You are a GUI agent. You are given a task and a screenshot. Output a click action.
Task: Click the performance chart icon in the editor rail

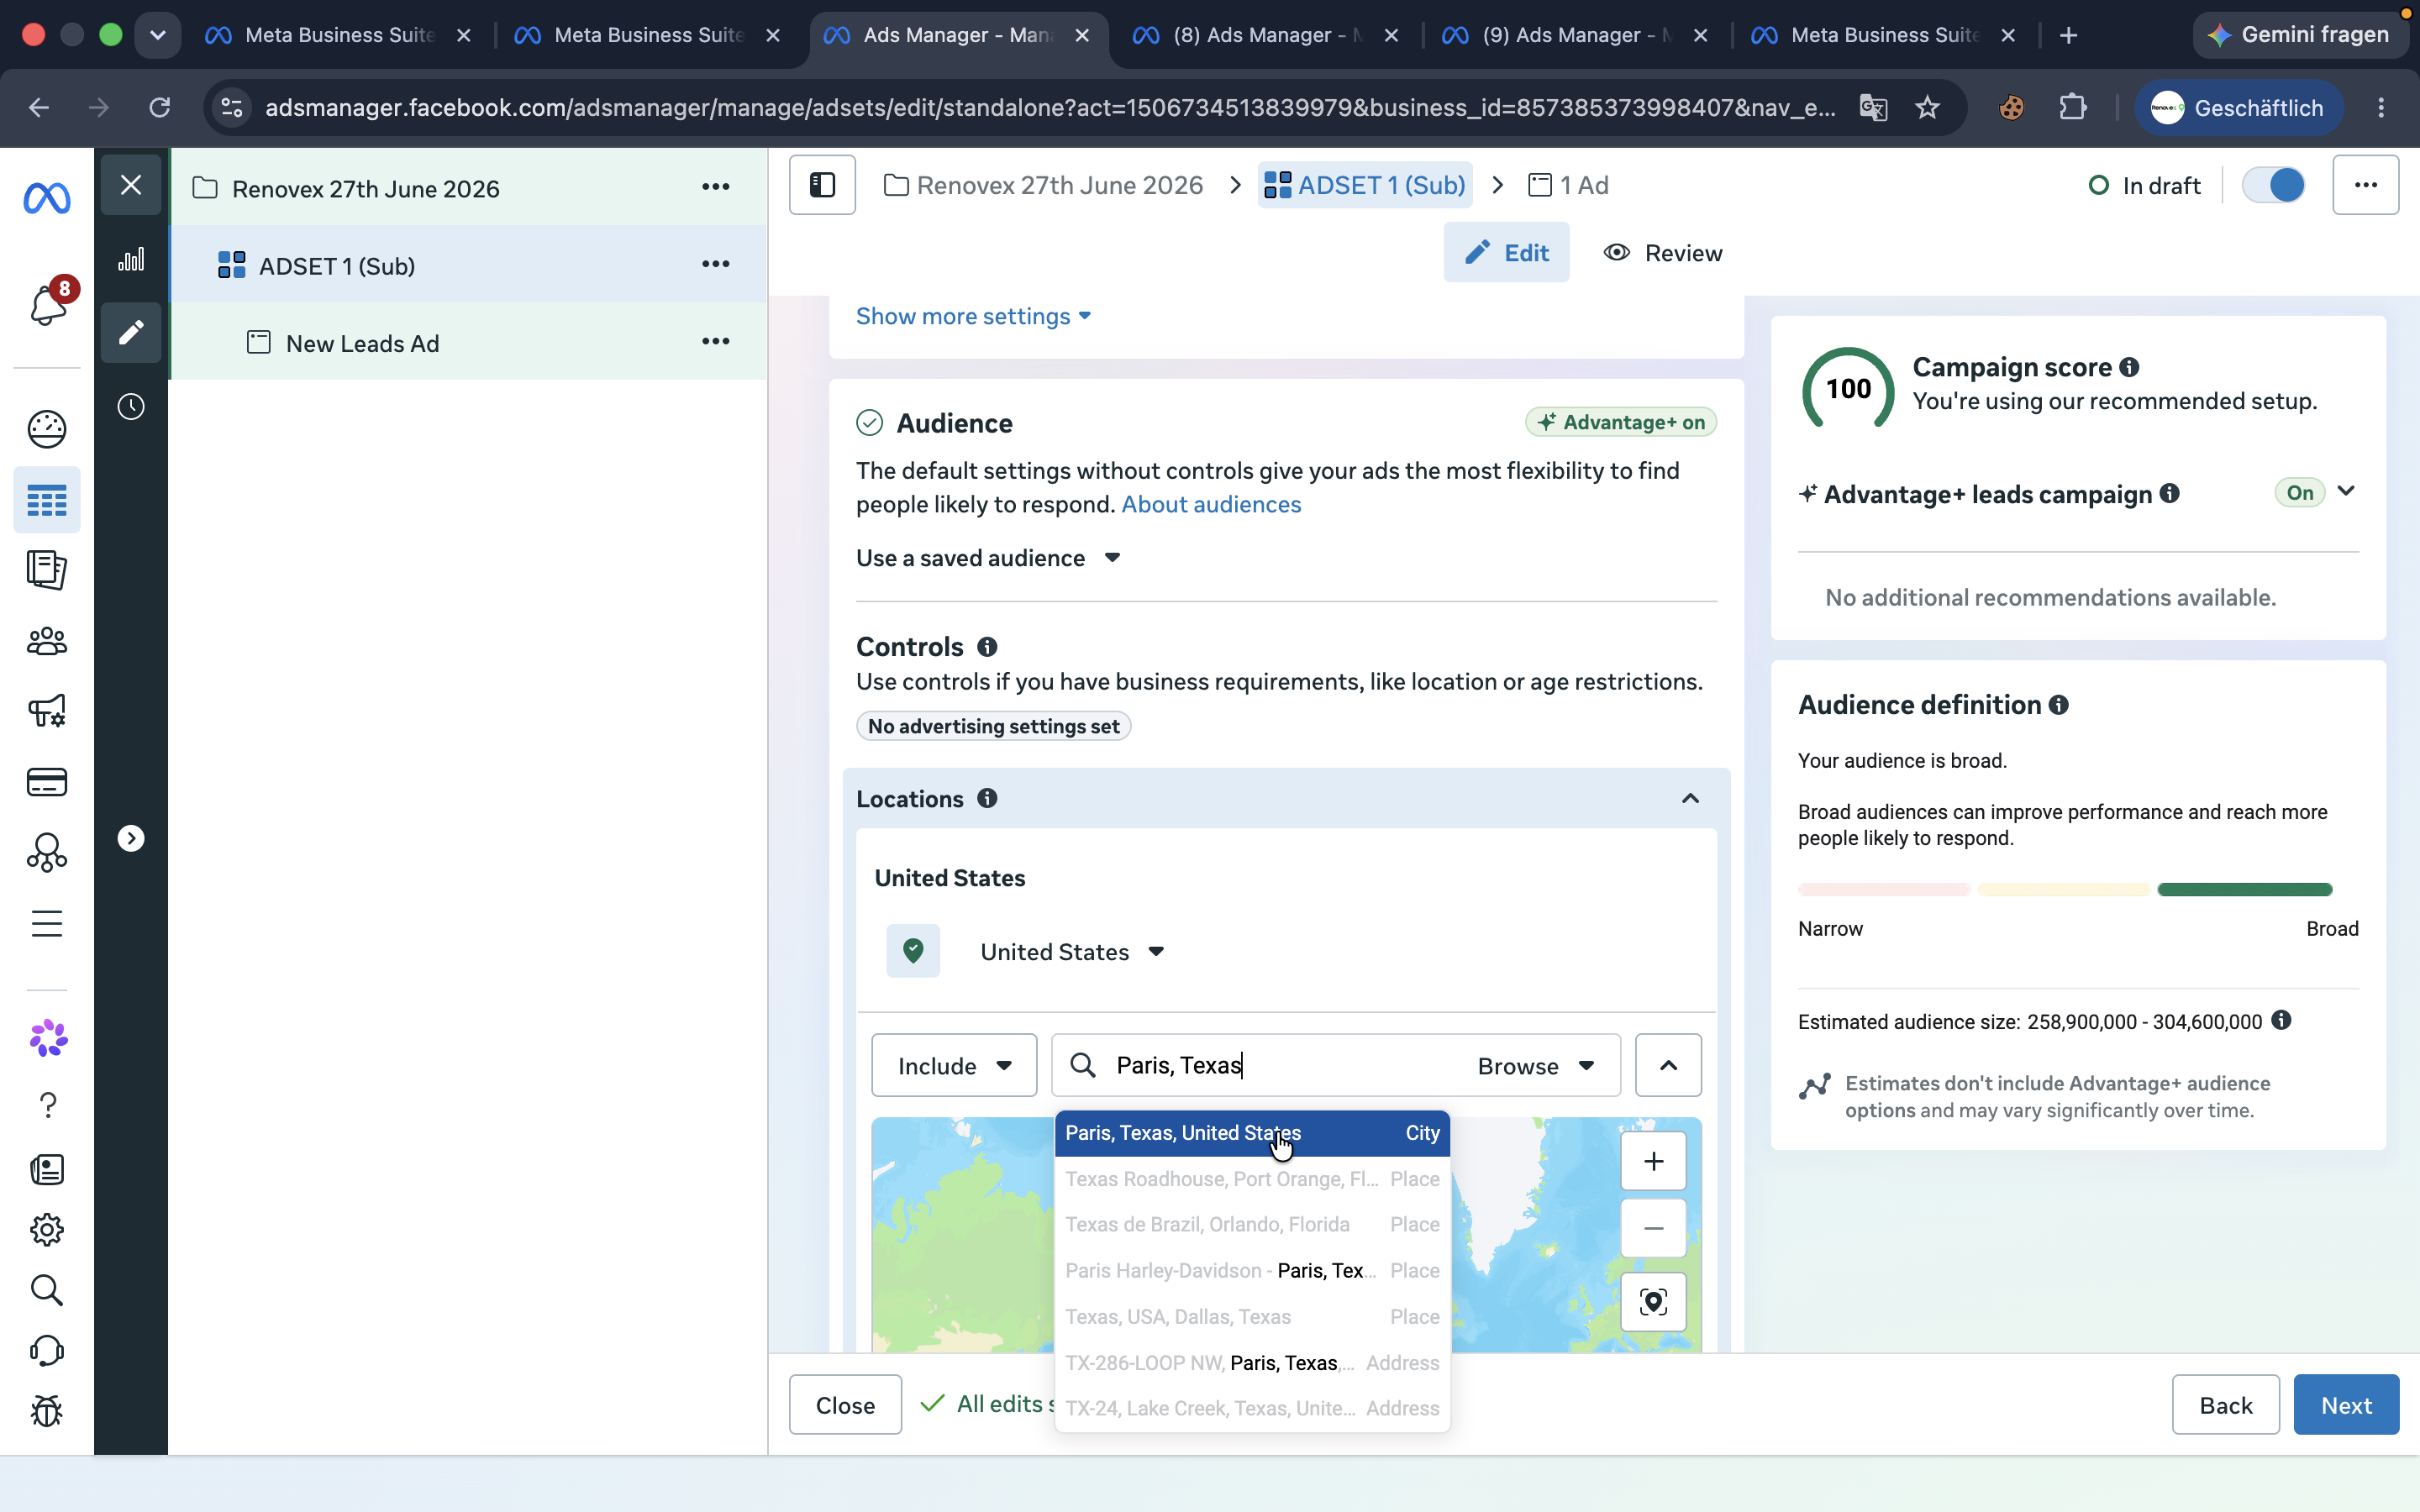tap(131, 260)
